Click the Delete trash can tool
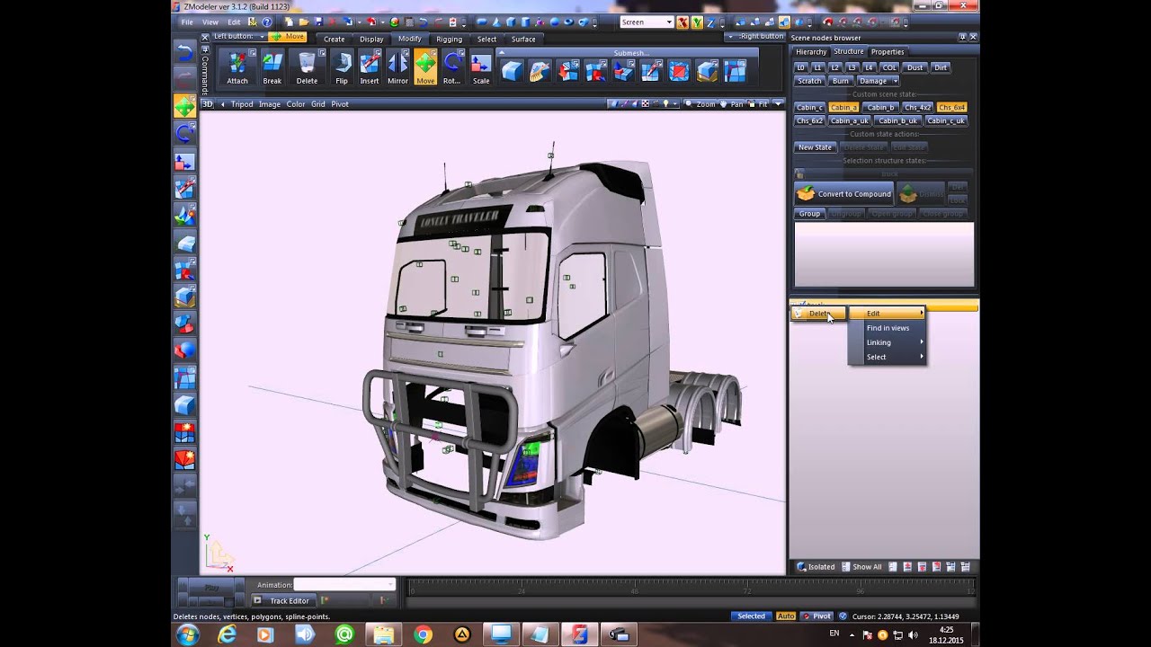The width and height of the screenshot is (1151, 647). click(x=307, y=68)
